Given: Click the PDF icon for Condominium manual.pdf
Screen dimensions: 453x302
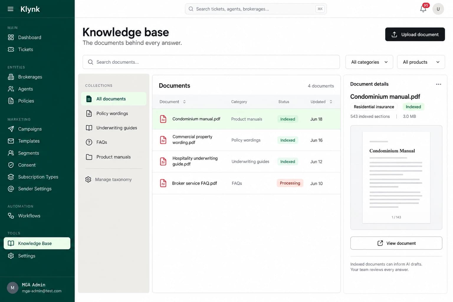Looking at the screenshot, I should (163, 119).
